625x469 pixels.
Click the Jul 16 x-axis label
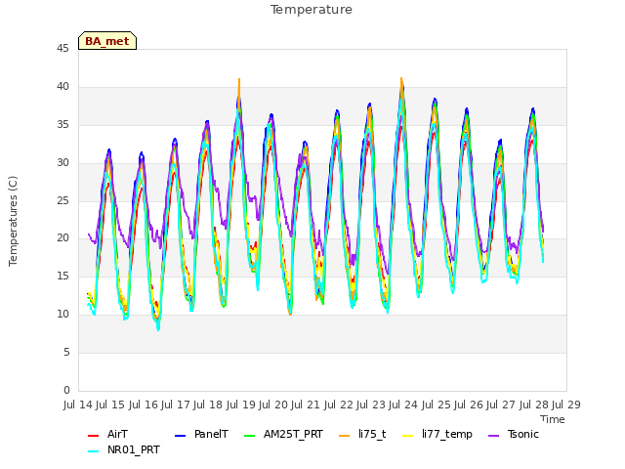(144, 405)
